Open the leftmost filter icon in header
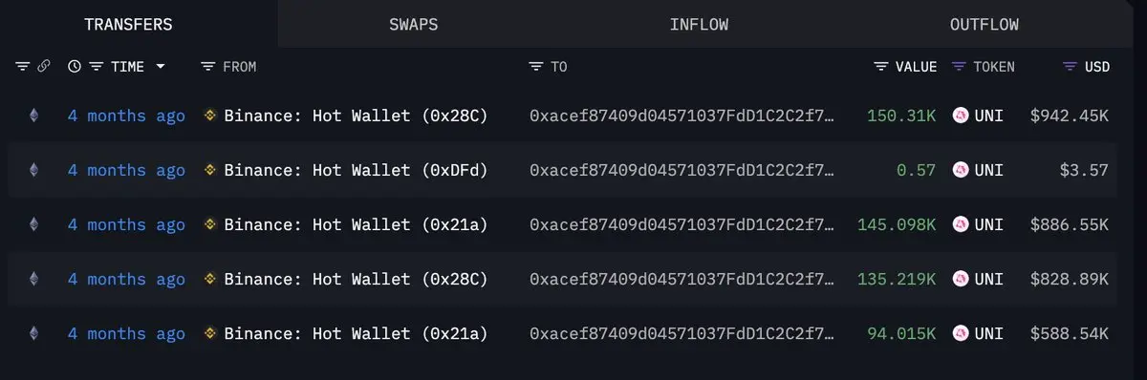The width and height of the screenshot is (1147, 380). [x=23, y=67]
